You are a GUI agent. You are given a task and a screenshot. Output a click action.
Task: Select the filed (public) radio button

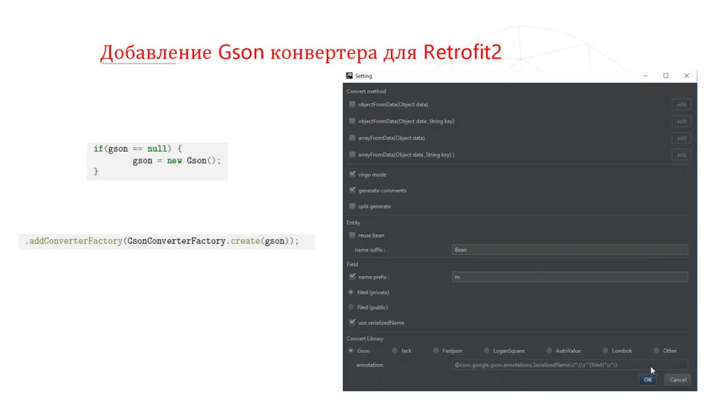point(351,307)
